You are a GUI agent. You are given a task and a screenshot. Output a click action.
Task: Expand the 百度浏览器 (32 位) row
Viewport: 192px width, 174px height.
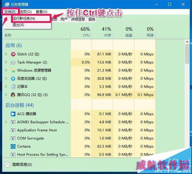pos(6,78)
